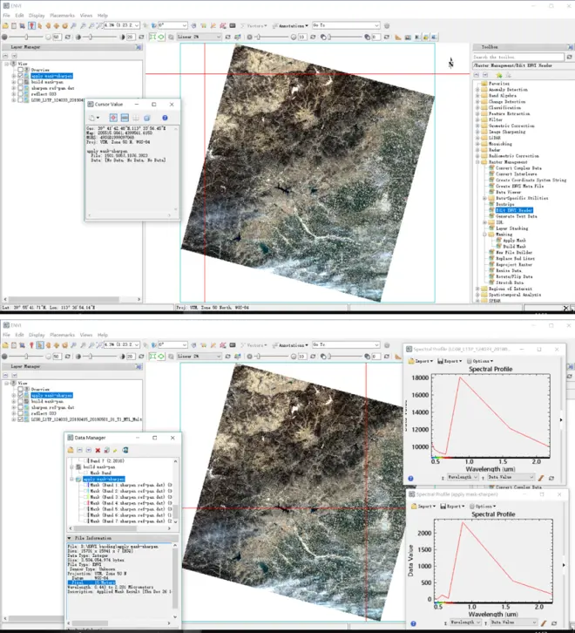
Task: Open the zoom scale combo box in the top toolbar
Action: (122, 25)
